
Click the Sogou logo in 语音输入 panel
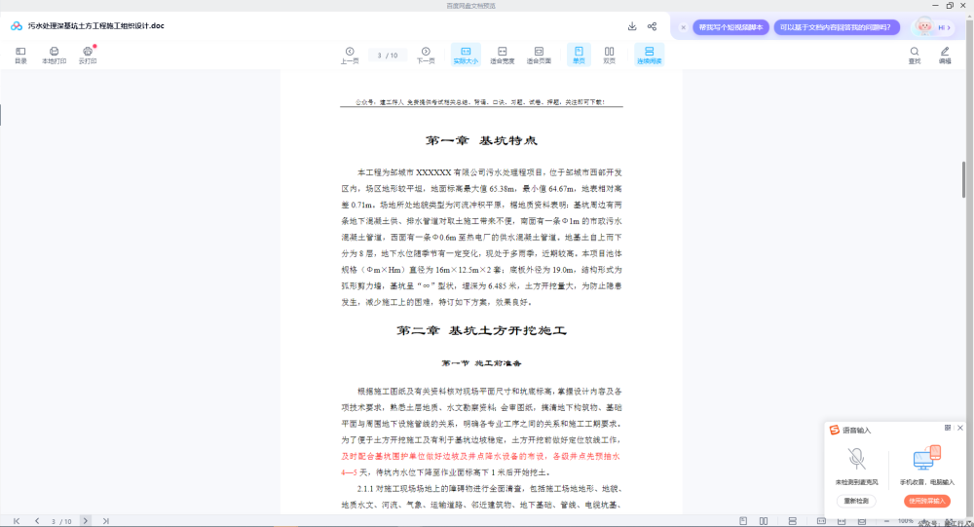pos(835,430)
